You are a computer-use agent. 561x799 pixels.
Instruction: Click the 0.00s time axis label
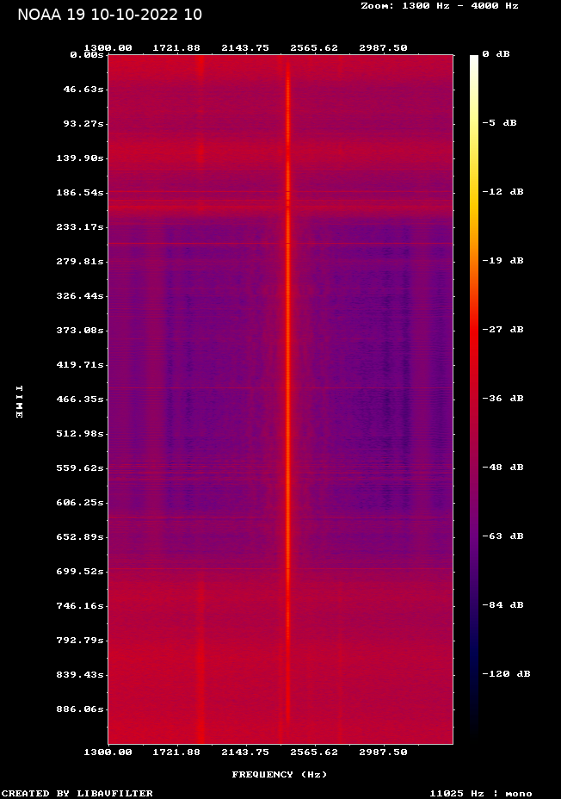click(87, 55)
